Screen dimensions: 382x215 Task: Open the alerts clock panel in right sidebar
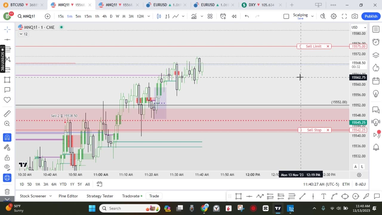point(376,42)
